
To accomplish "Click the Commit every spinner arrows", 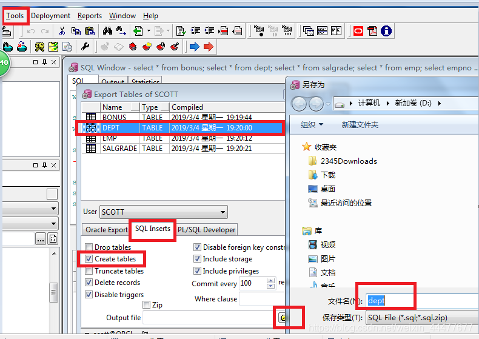I will (270, 283).
